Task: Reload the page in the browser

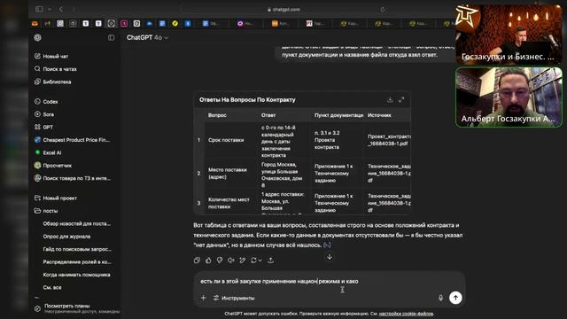Action: point(383,10)
